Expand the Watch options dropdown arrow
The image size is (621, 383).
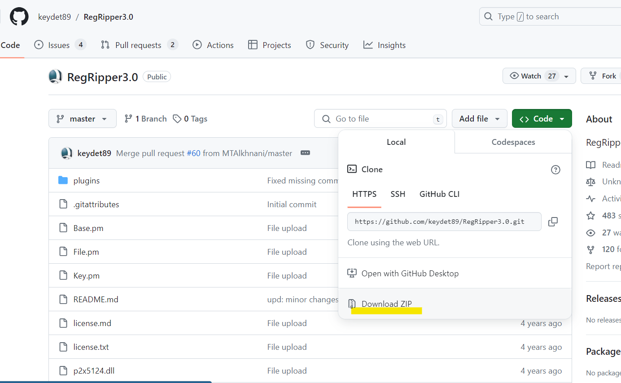[x=567, y=76]
